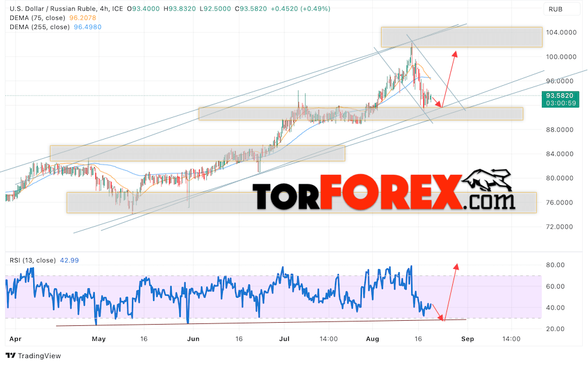Click the DEMA (255, close) indicator label

tap(40, 27)
